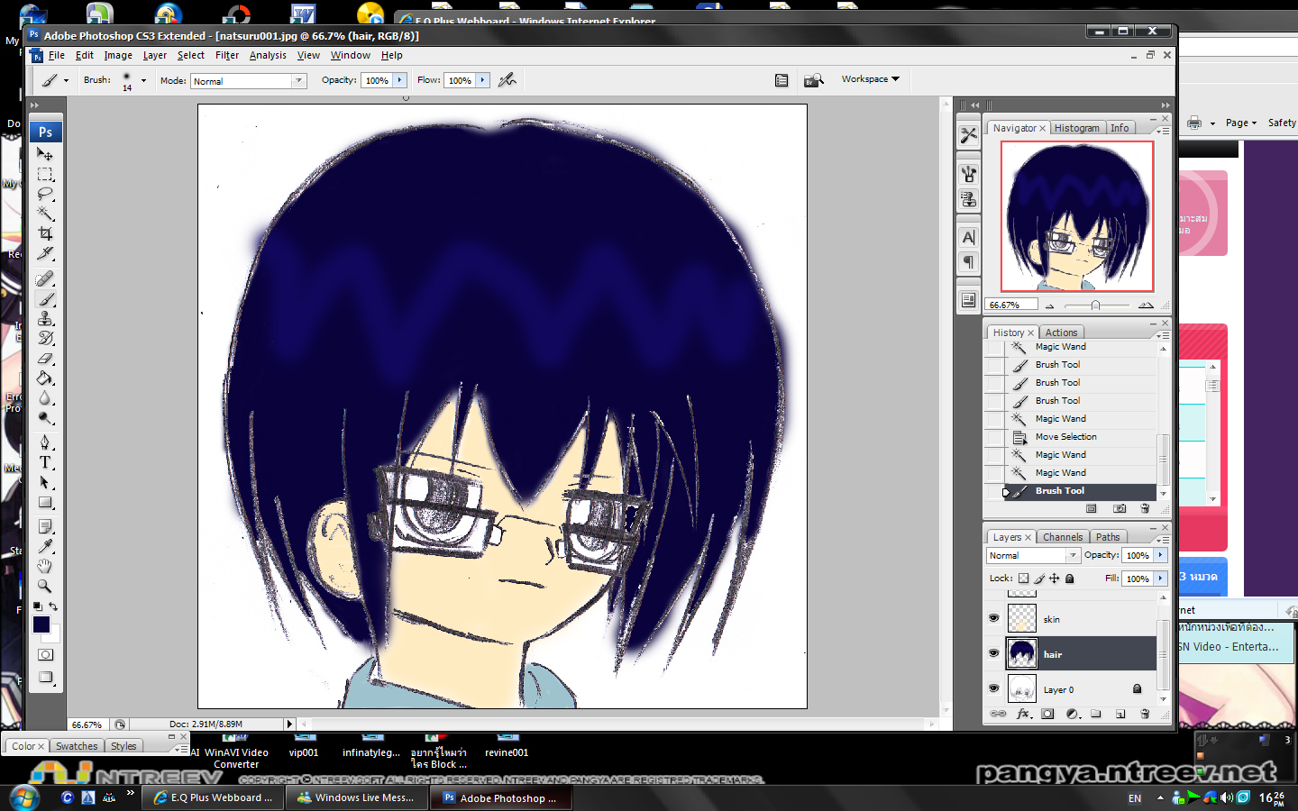Toggle Quick Mask mode
The width and height of the screenshot is (1298, 811).
pyautogui.click(x=45, y=655)
